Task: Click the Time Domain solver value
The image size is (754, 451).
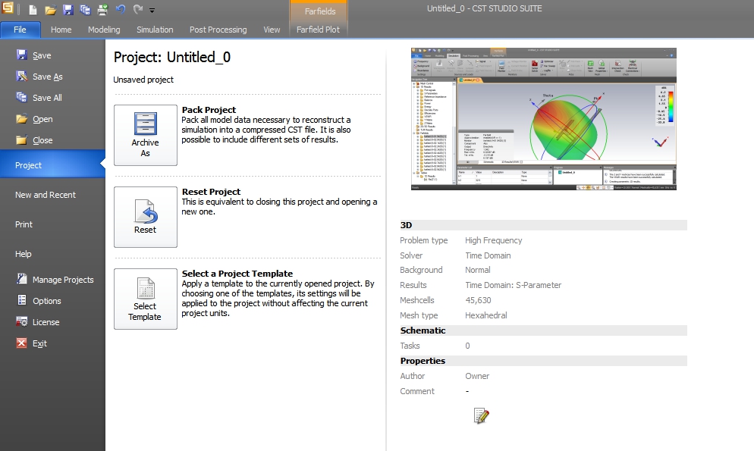Action: point(488,255)
